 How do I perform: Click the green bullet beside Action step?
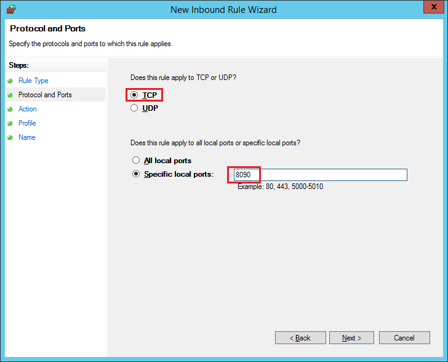[10, 109]
